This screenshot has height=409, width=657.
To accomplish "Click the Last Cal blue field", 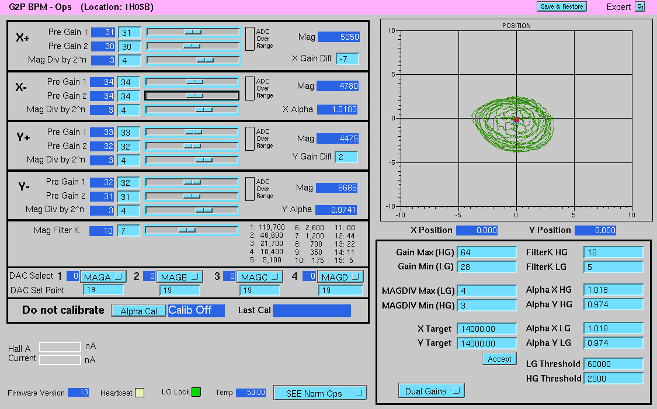I will coord(312,310).
